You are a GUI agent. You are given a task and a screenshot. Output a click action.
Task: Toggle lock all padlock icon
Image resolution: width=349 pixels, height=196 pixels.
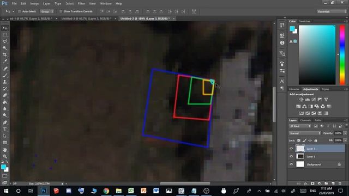point(316,140)
